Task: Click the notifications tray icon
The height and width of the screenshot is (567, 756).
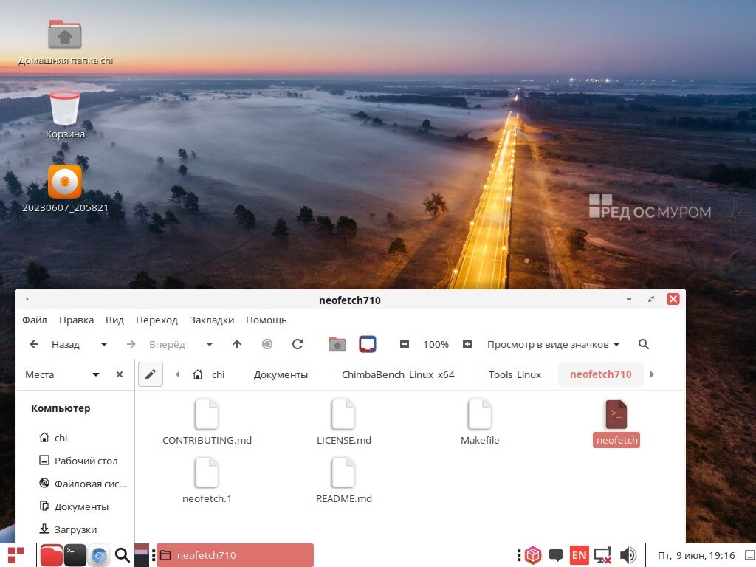Action: pos(556,554)
